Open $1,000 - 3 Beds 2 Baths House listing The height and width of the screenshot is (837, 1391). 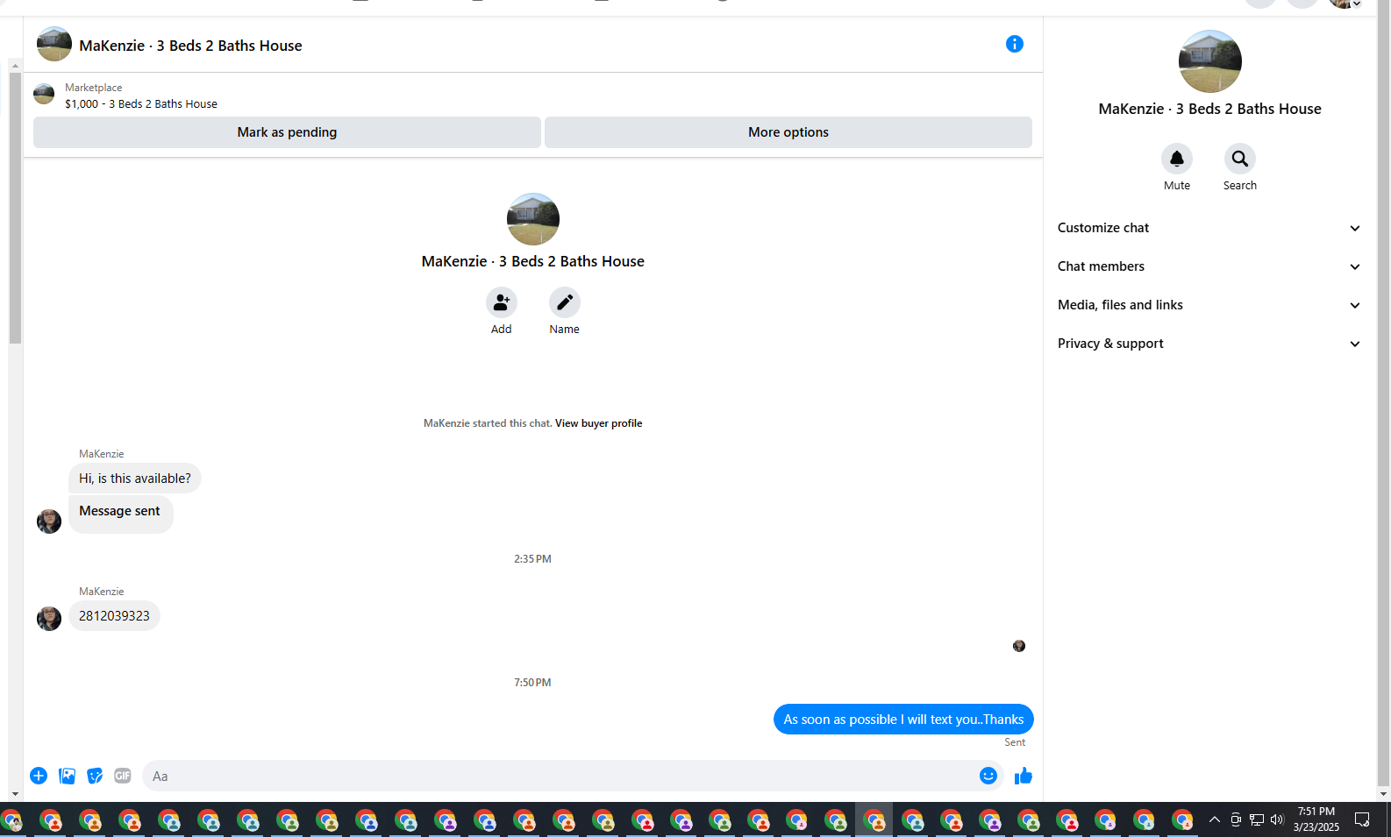pyautogui.click(x=141, y=103)
